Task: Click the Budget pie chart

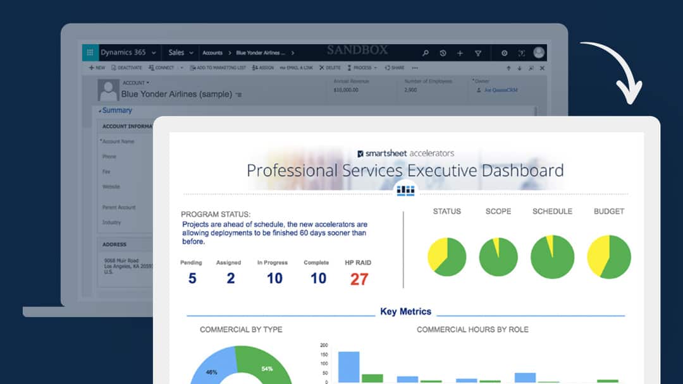Action: [609, 257]
